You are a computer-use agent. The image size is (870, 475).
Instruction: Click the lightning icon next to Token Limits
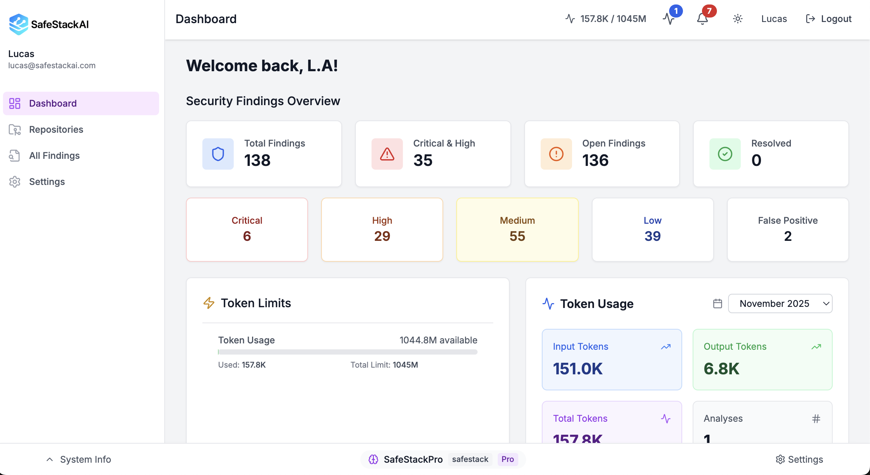click(209, 303)
